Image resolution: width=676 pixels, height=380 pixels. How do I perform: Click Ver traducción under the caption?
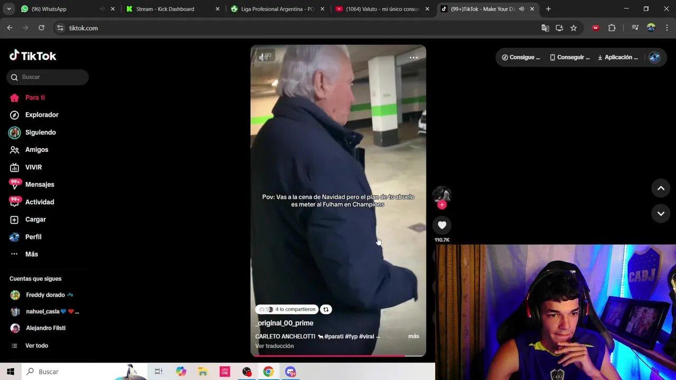[x=275, y=346]
